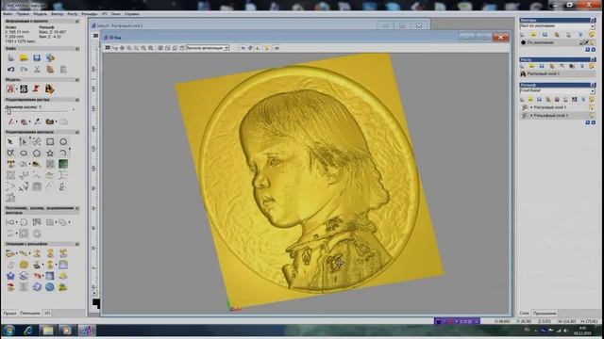Open Windows Explorer folder from taskbar

pos(48,331)
